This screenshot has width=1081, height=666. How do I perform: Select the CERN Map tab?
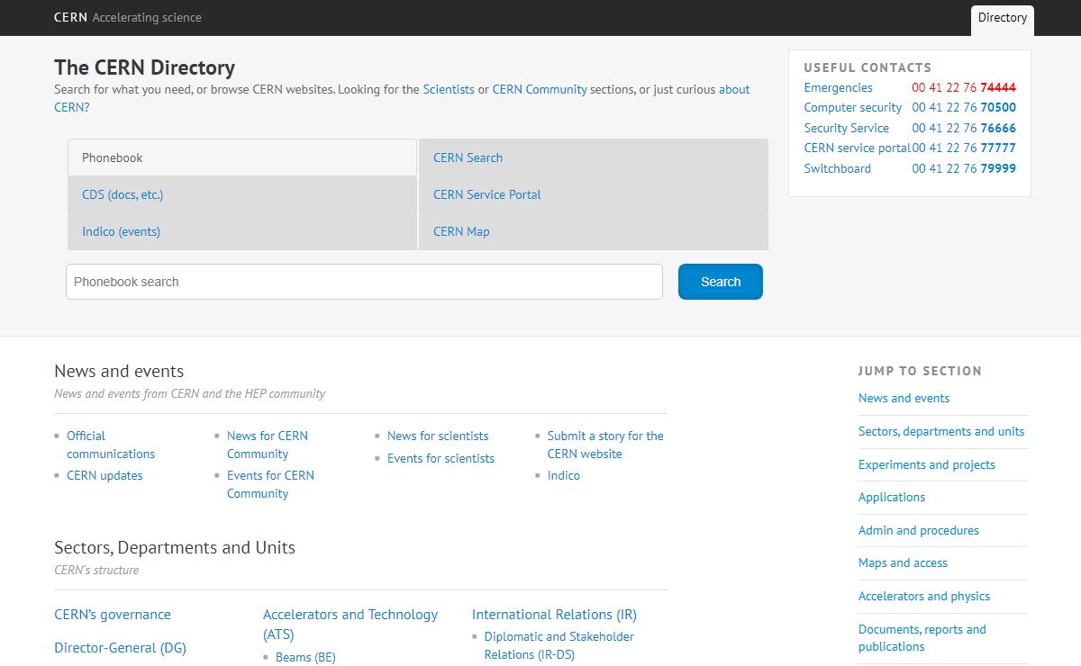(x=594, y=231)
